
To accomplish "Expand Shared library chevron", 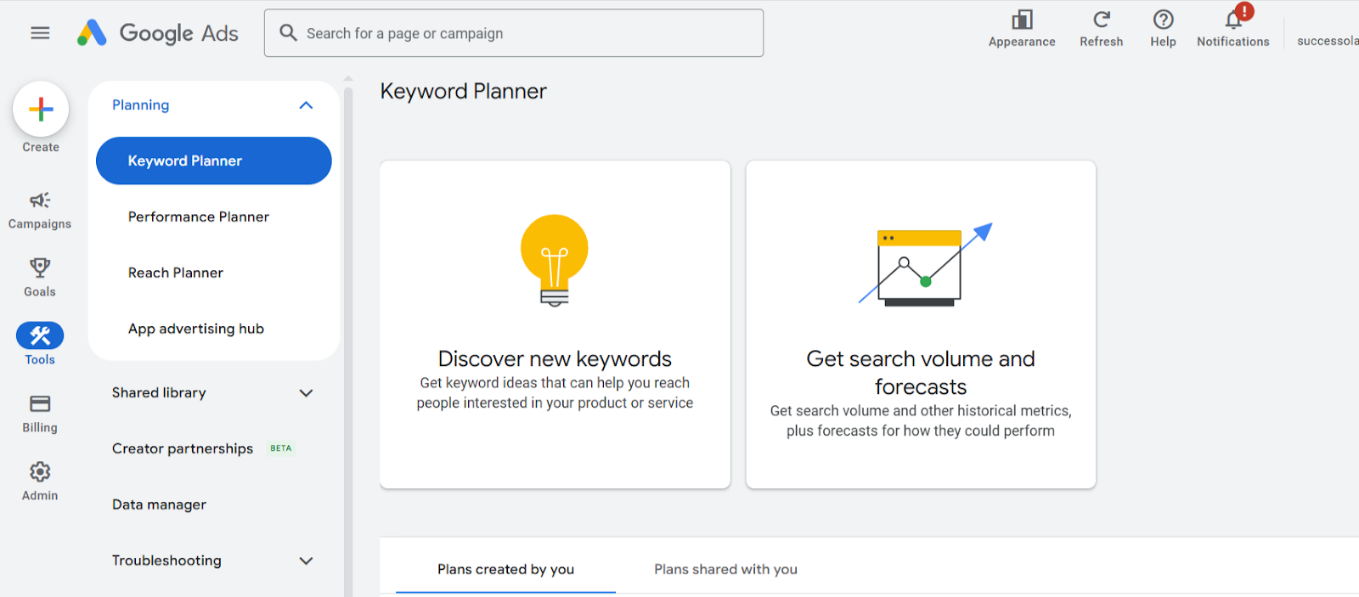I will tap(307, 393).
